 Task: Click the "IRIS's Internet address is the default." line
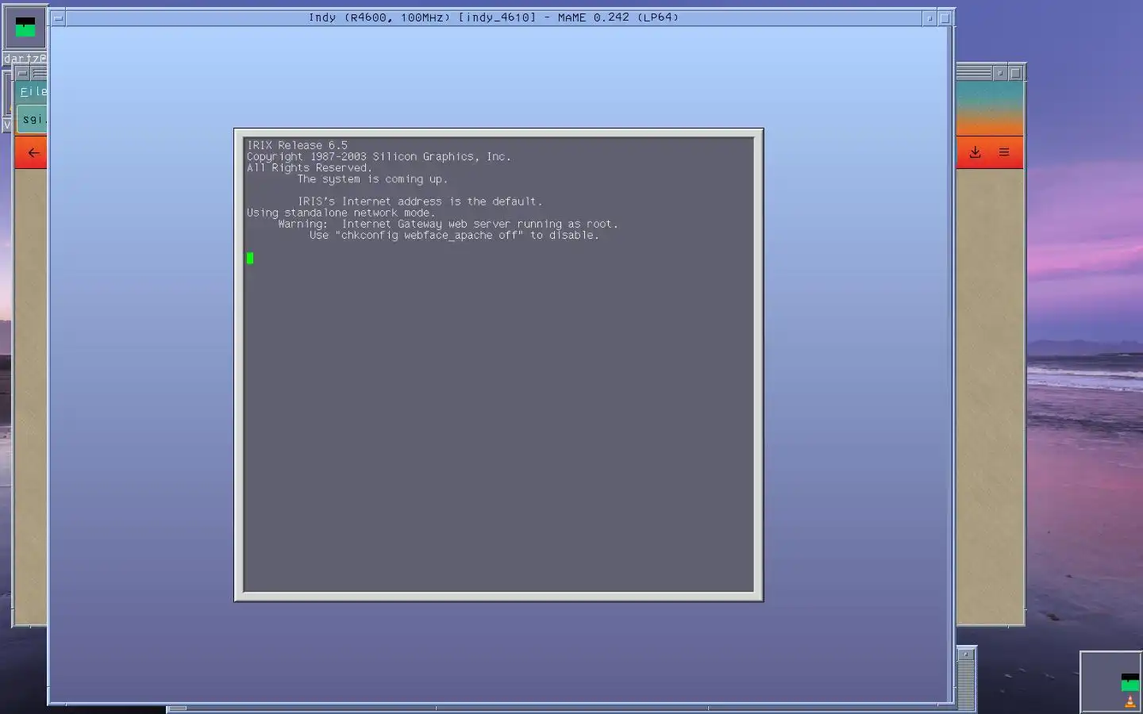point(420,202)
